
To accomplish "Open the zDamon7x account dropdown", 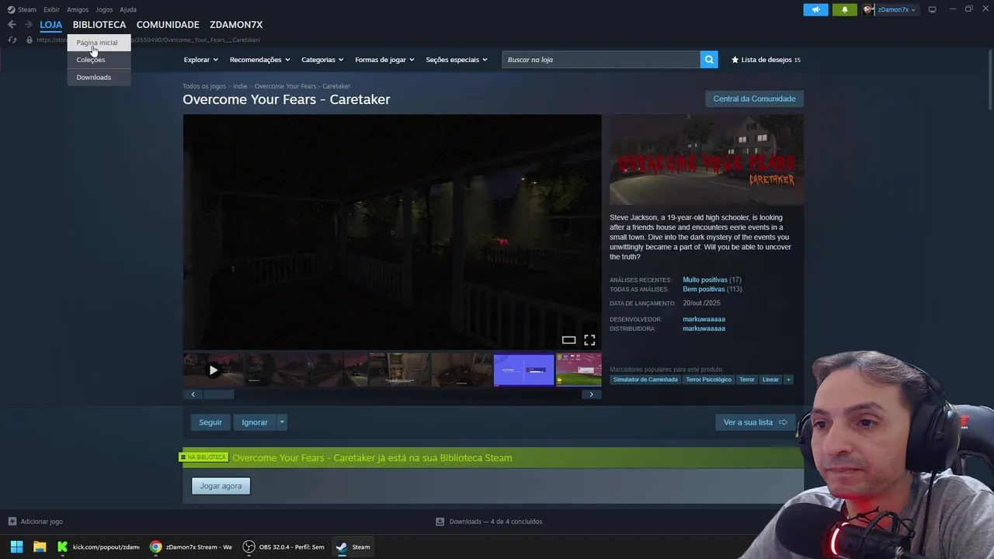I will point(896,10).
